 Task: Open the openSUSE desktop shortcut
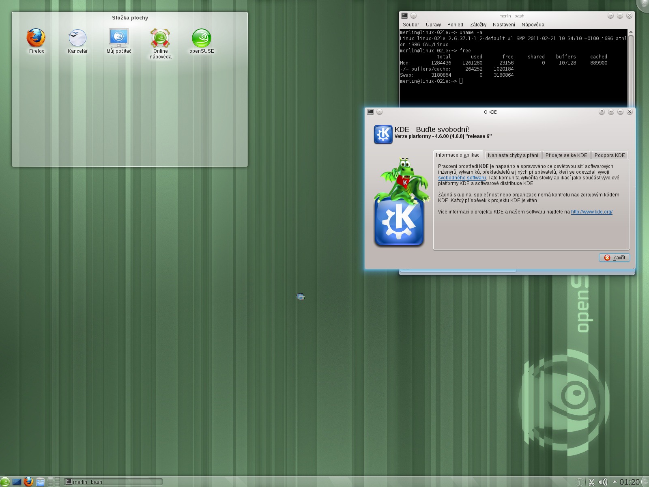202,39
